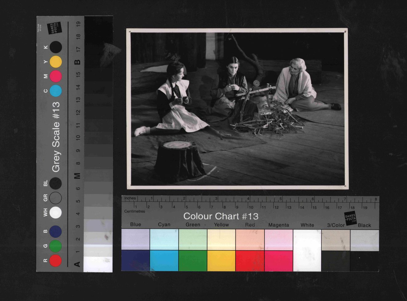Click the Danes-Picta logo on the colour chart
The width and height of the screenshot is (407, 301).
pos(350,218)
